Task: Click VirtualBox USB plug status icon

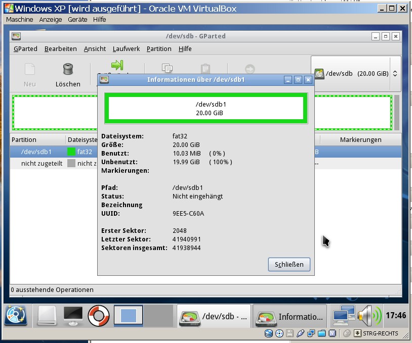Action: (x=300, y=333)
